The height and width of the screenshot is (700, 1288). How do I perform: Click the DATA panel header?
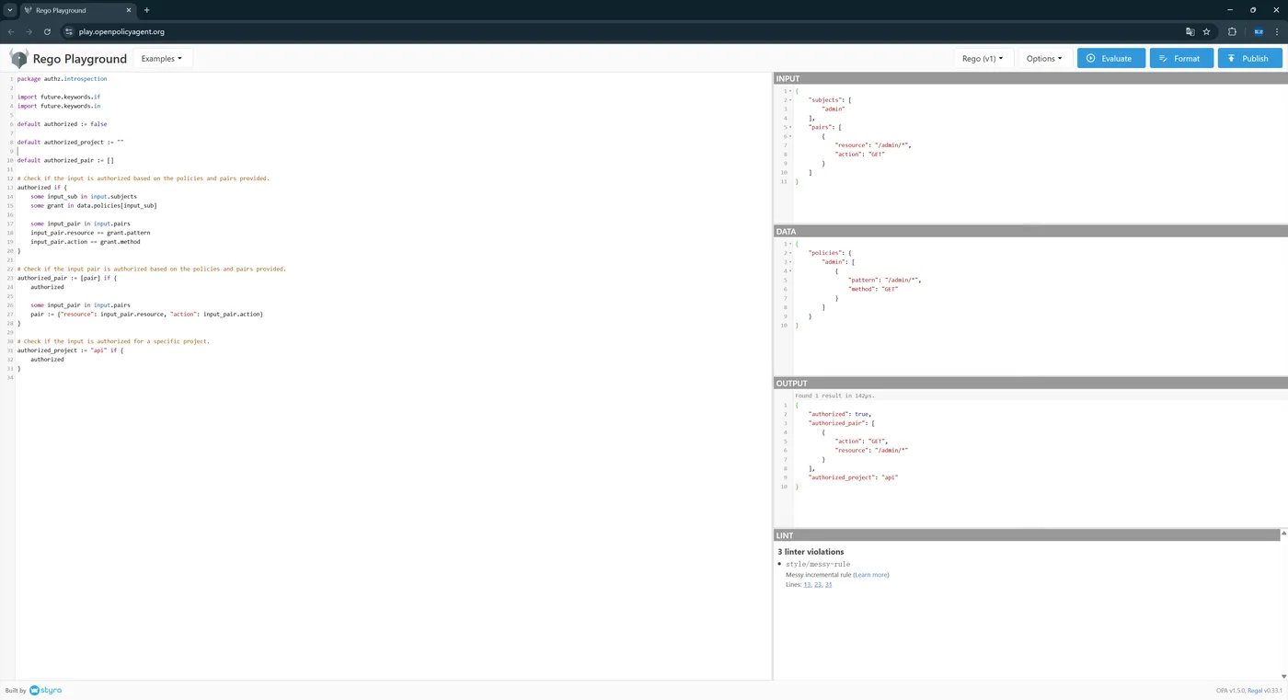[x=1030, y=232]
